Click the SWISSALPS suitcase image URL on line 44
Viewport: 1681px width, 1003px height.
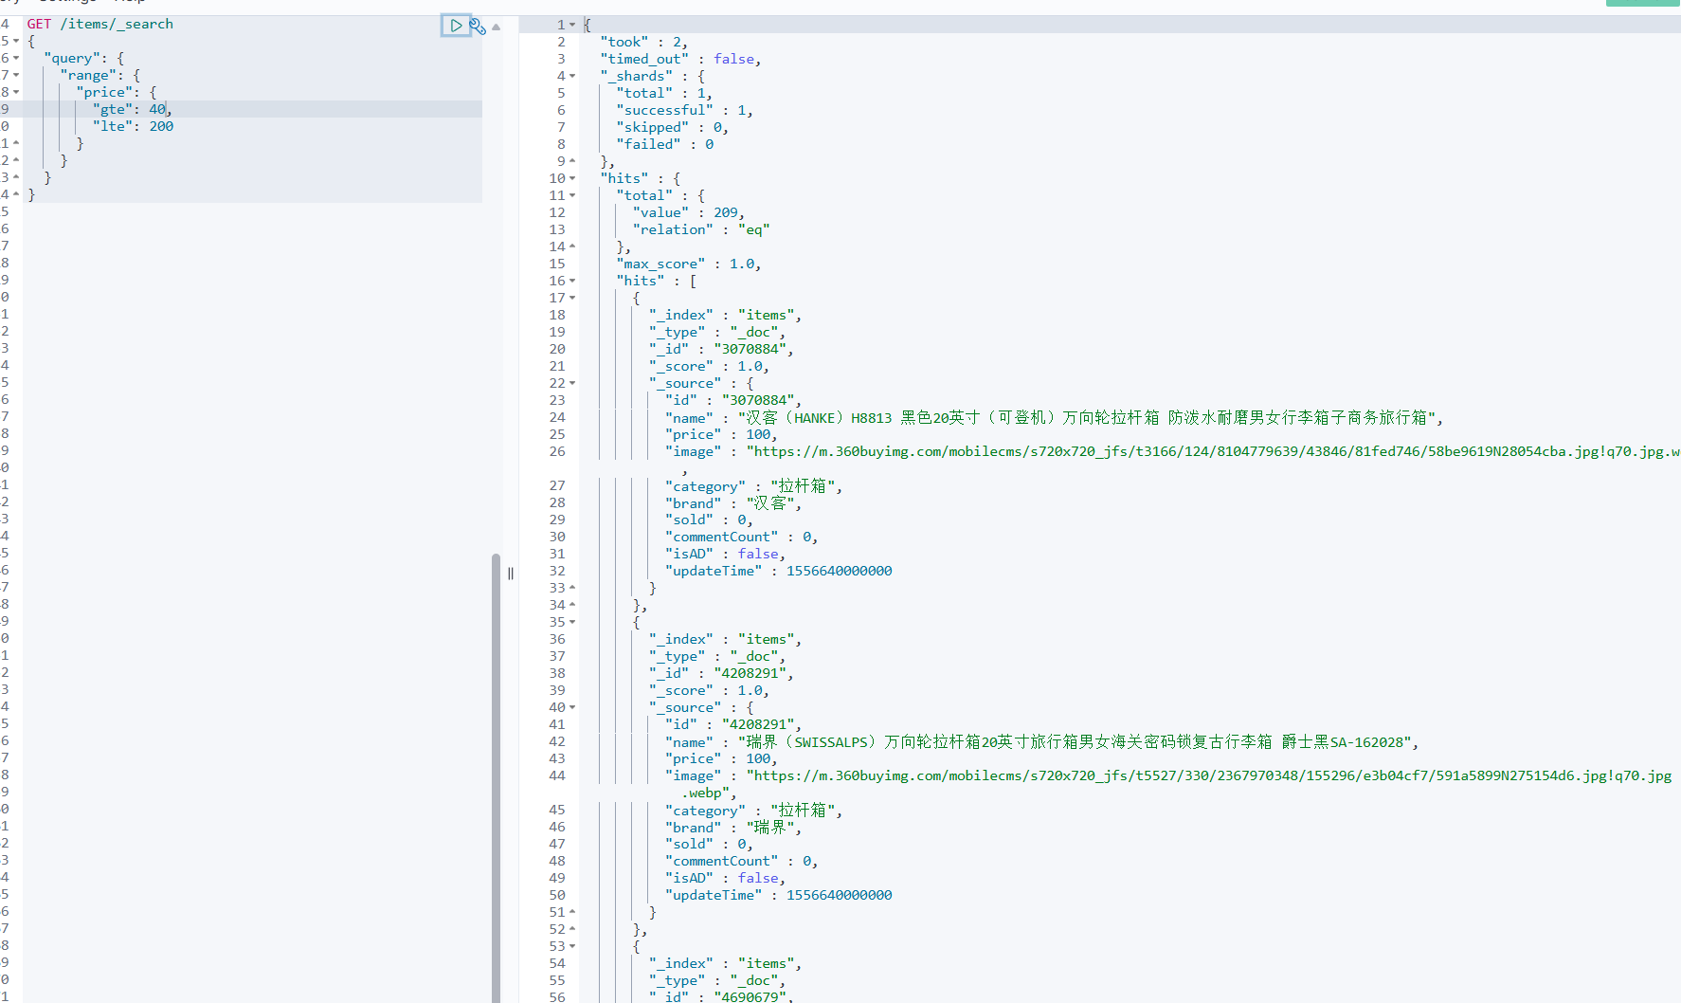click(x=1137, y=775)
